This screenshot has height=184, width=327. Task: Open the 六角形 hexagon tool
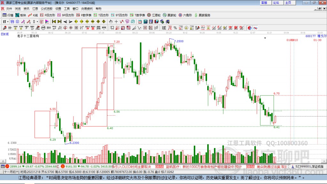click(x=185, y=15)
